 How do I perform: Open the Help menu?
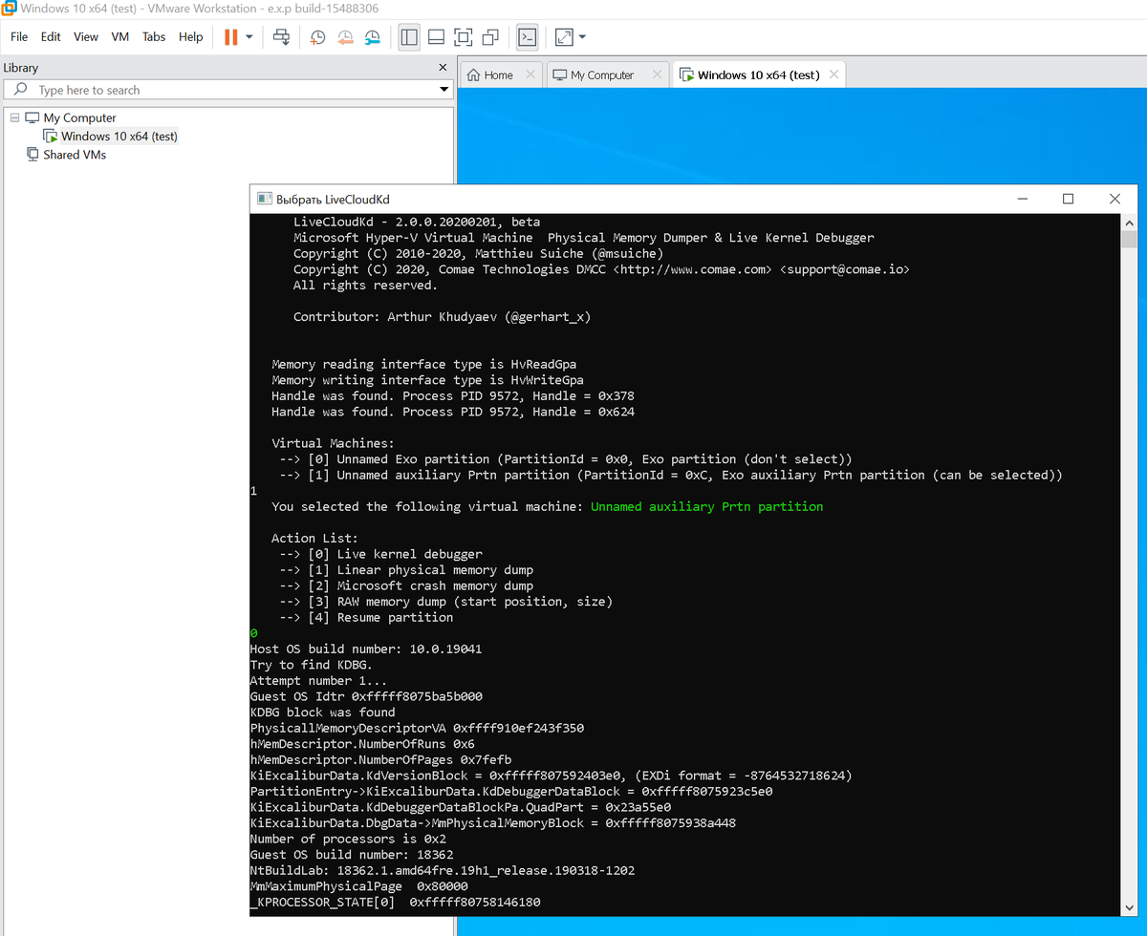tap(191, 37)
